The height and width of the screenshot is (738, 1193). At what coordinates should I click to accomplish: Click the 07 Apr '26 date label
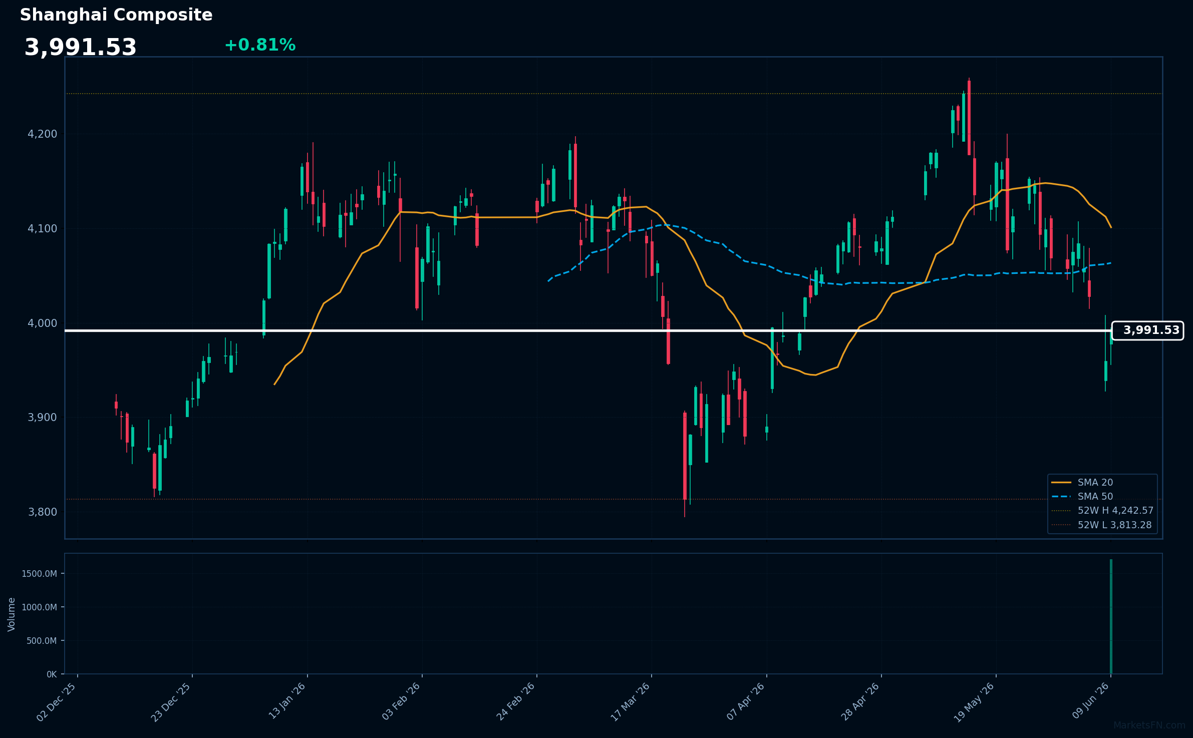[x=746, y=702]
